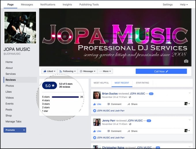
Task: Click the Christopher Raine name link
Action: tap(113, 147)
